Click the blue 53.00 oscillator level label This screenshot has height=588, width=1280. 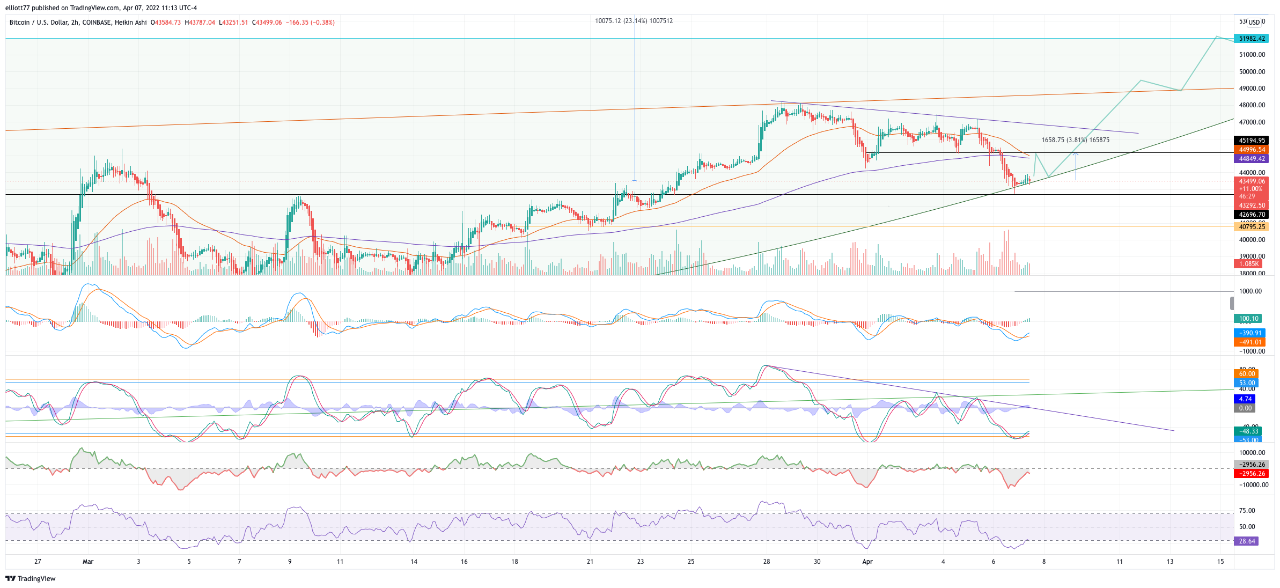tap(1247, 383)
